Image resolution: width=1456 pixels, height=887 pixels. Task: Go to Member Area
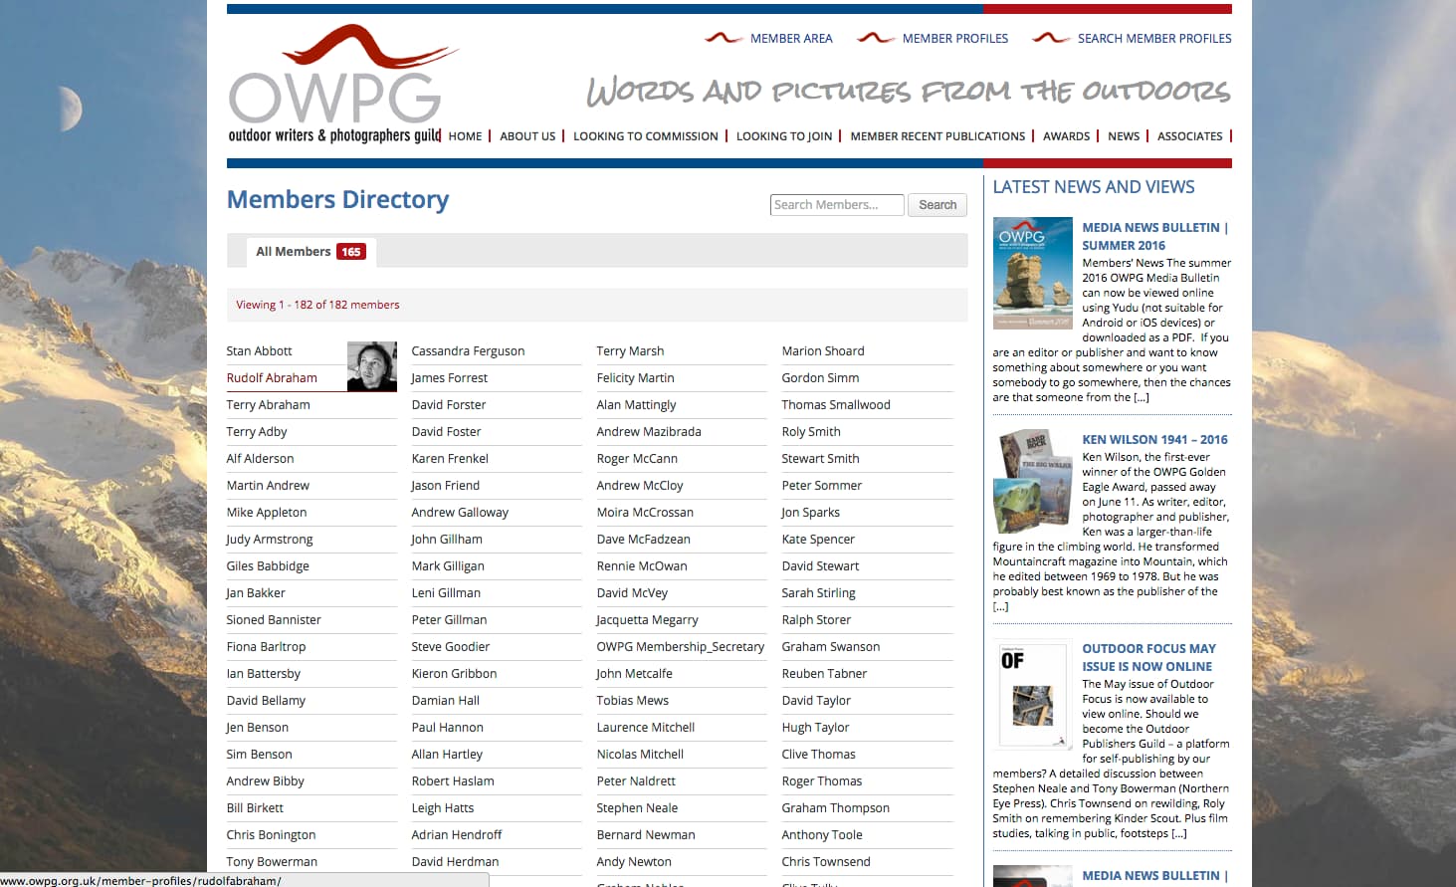(790, 39)
